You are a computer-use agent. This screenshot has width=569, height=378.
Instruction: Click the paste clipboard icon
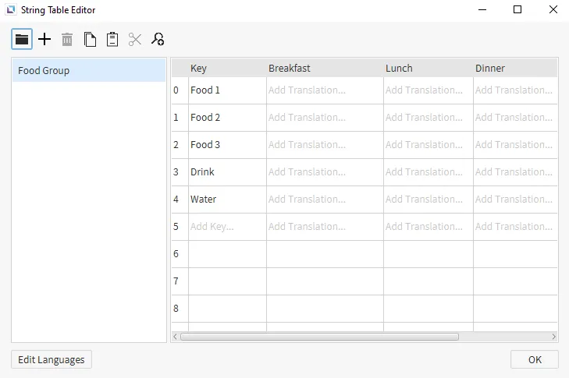[x=112, y=39]
